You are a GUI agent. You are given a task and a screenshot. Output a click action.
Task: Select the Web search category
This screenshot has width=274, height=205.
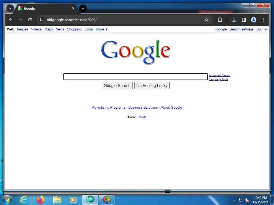(x=10, y=29)
